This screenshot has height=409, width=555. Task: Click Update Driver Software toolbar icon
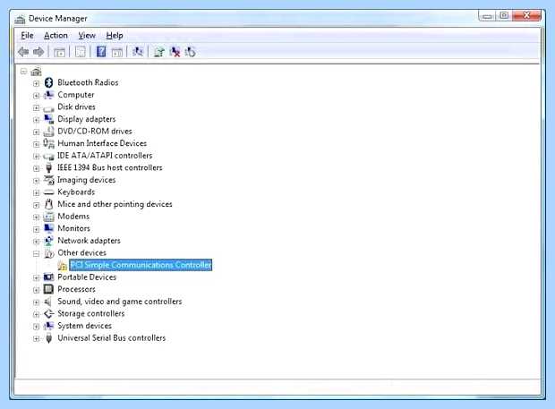pos(159,52)
